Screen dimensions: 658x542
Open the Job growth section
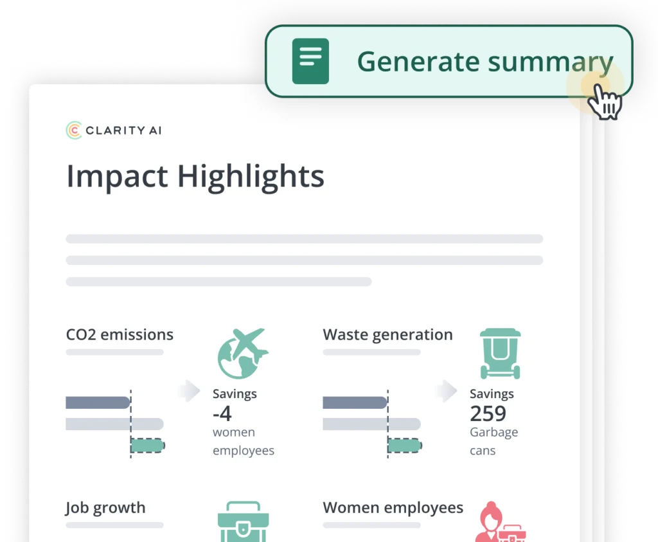pyautogui.click(x=105, y=508)
